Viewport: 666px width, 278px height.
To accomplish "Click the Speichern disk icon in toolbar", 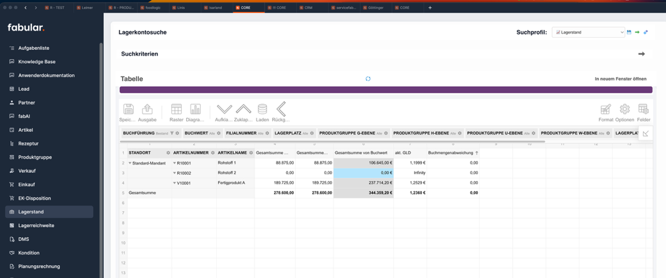I will (x=128, y=110).
